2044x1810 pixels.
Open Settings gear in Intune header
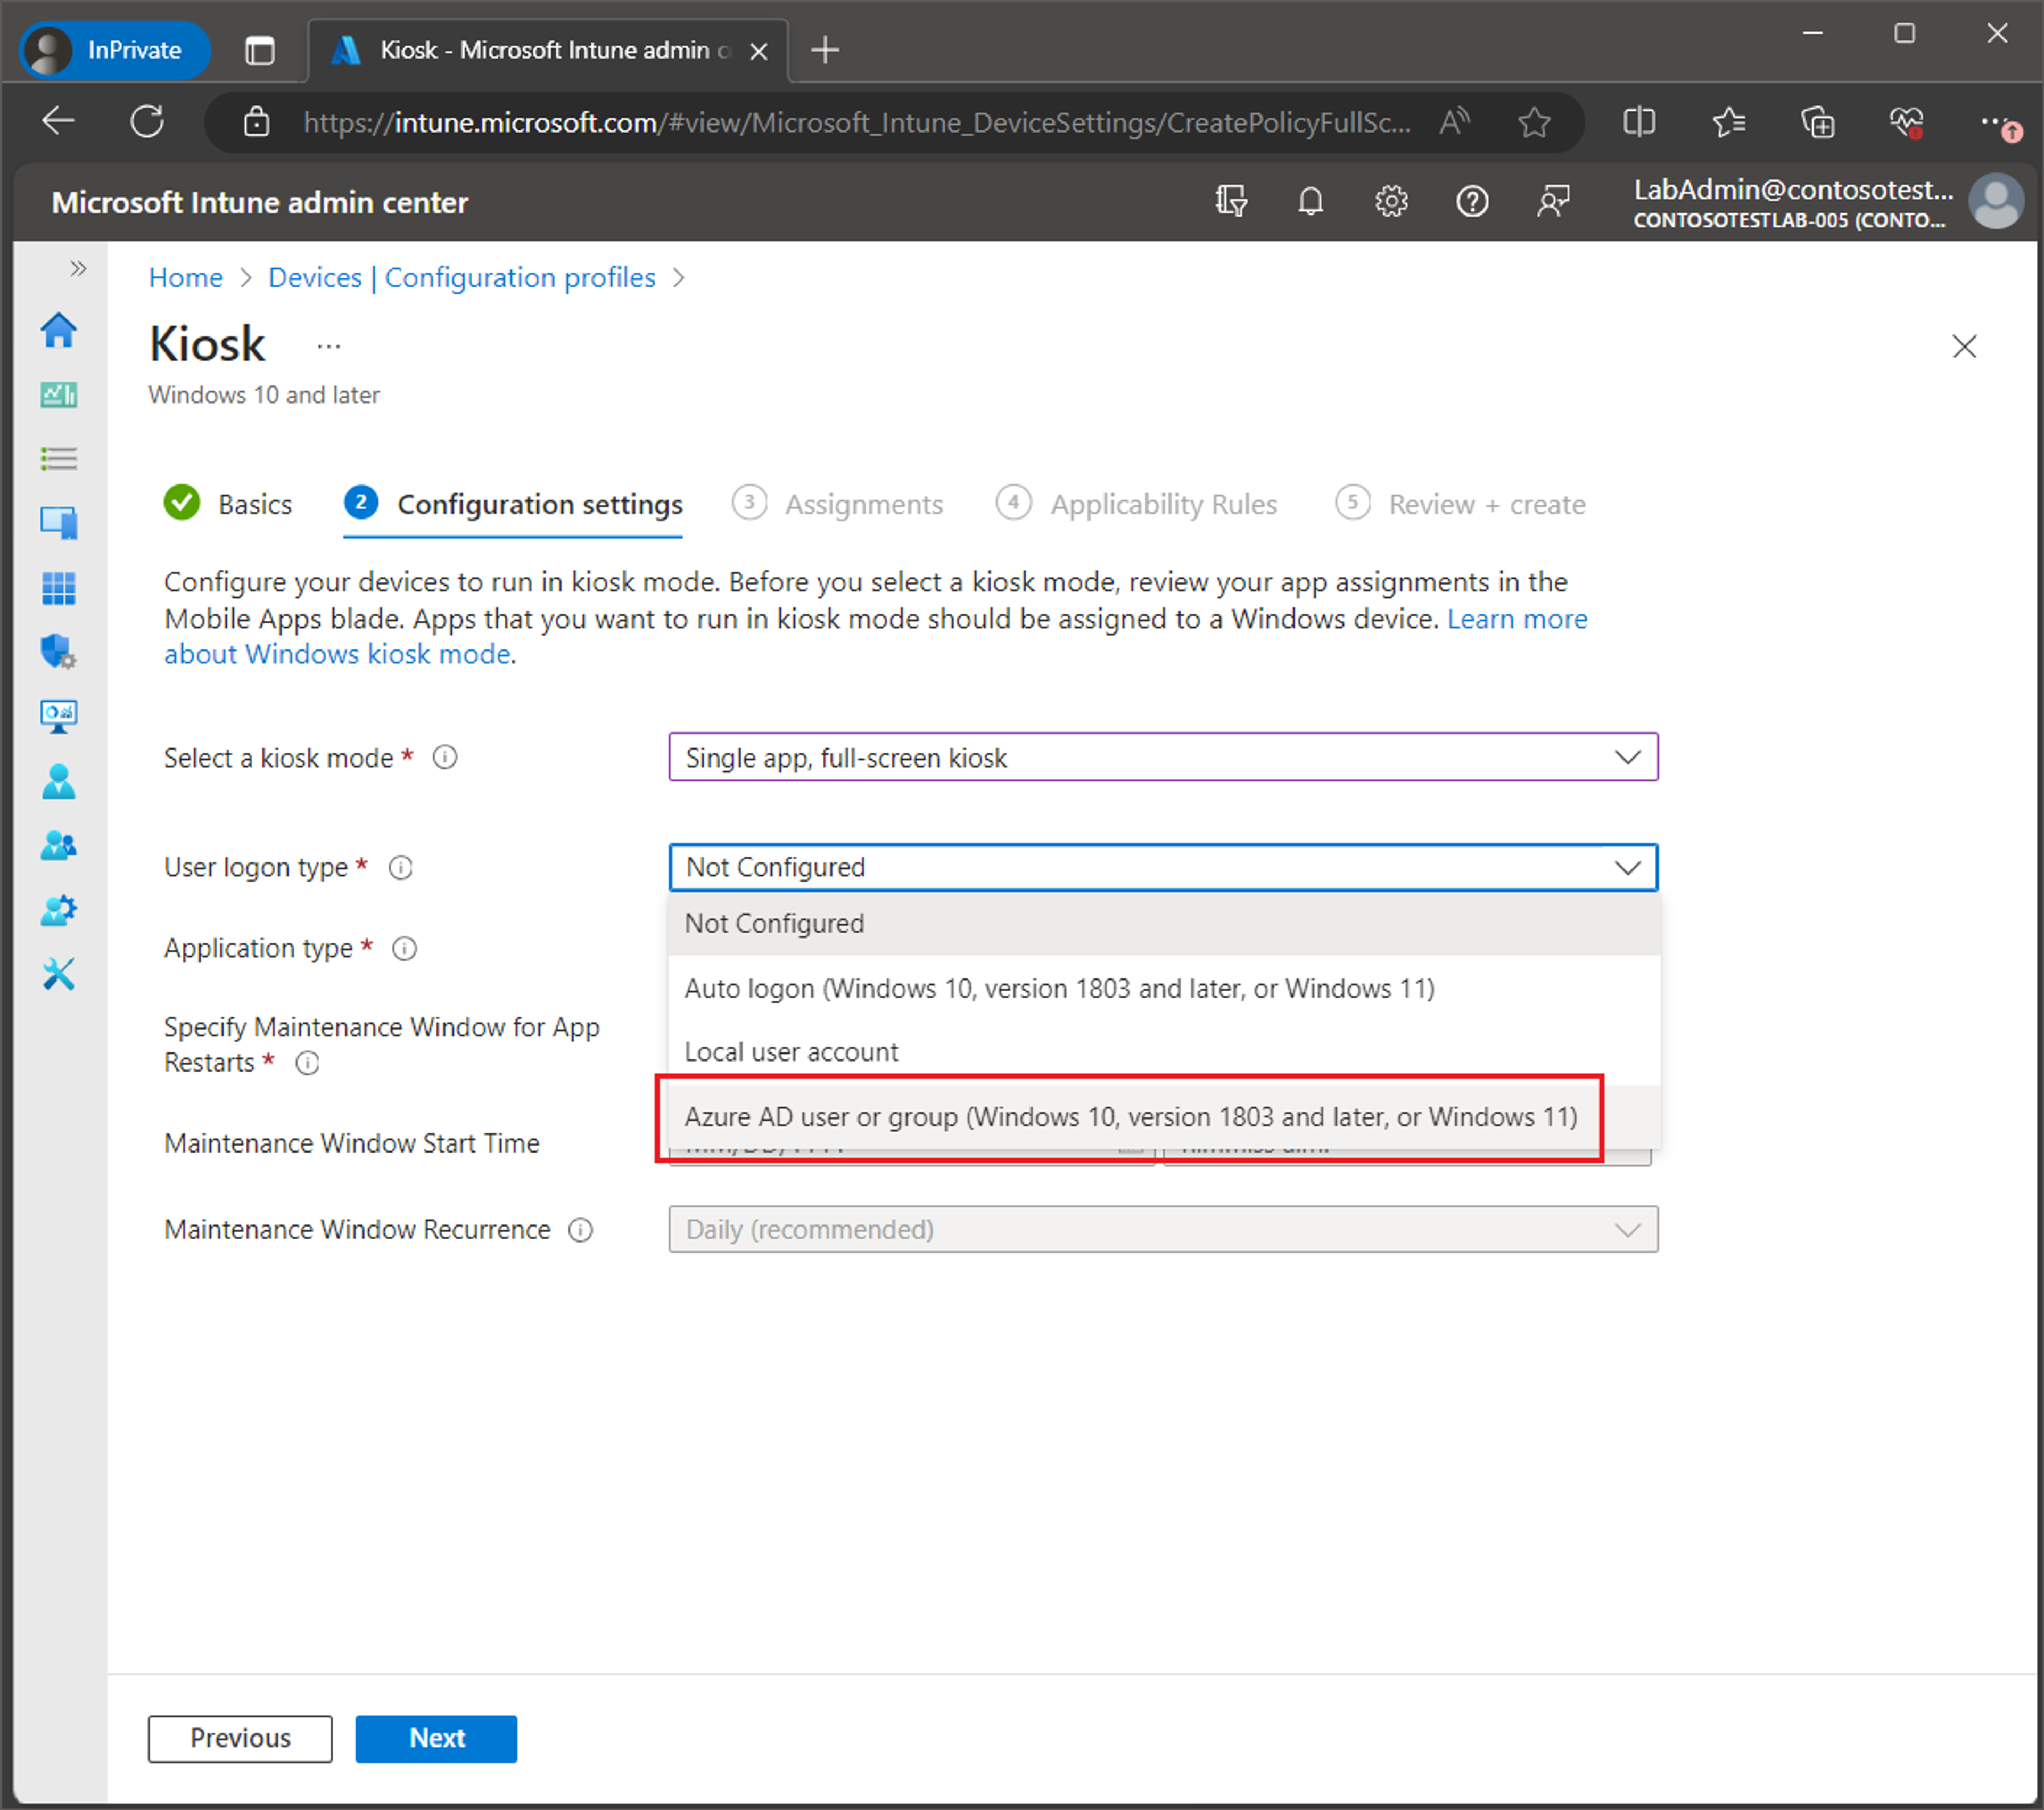1391,202
